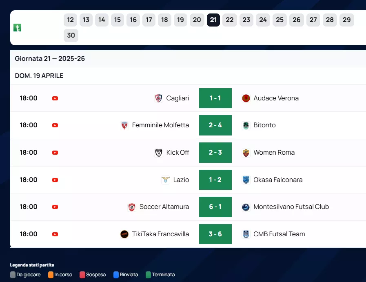Click the Cagliari team crest

[159, 98]
